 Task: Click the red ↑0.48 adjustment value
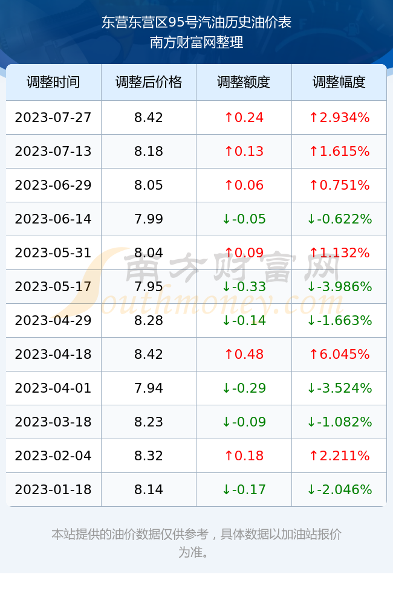coord(244,354)
